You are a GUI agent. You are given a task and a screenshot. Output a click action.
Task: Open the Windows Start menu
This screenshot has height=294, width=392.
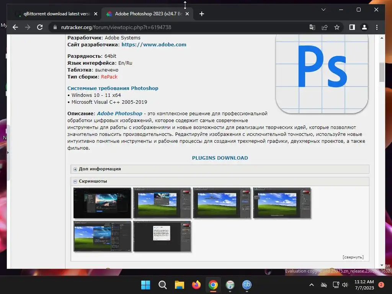click(145, 285)
